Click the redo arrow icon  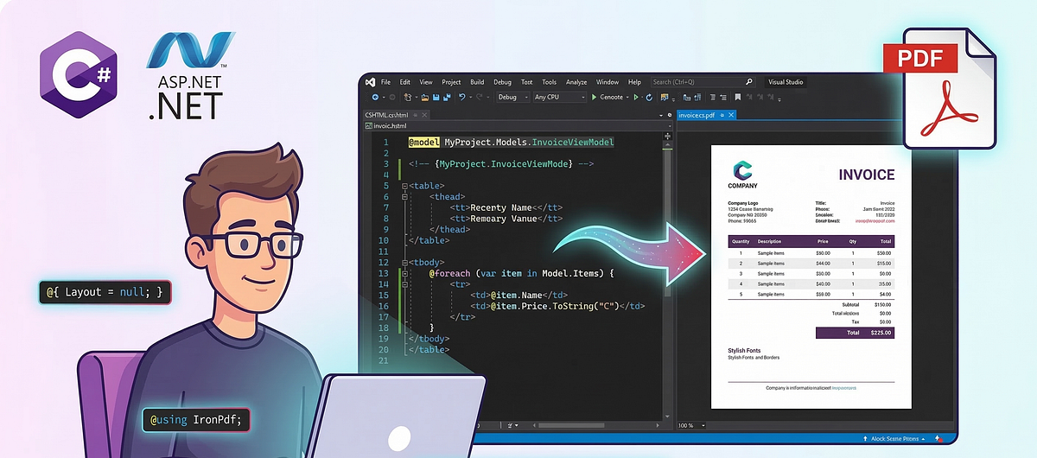tap(480, 97)
